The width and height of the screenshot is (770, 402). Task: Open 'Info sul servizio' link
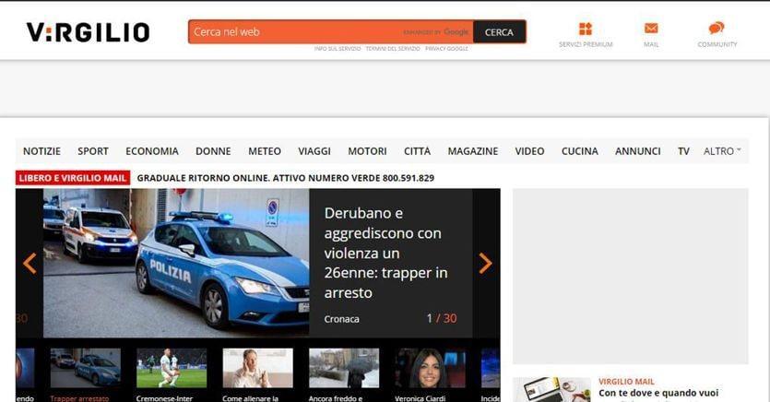338,49
